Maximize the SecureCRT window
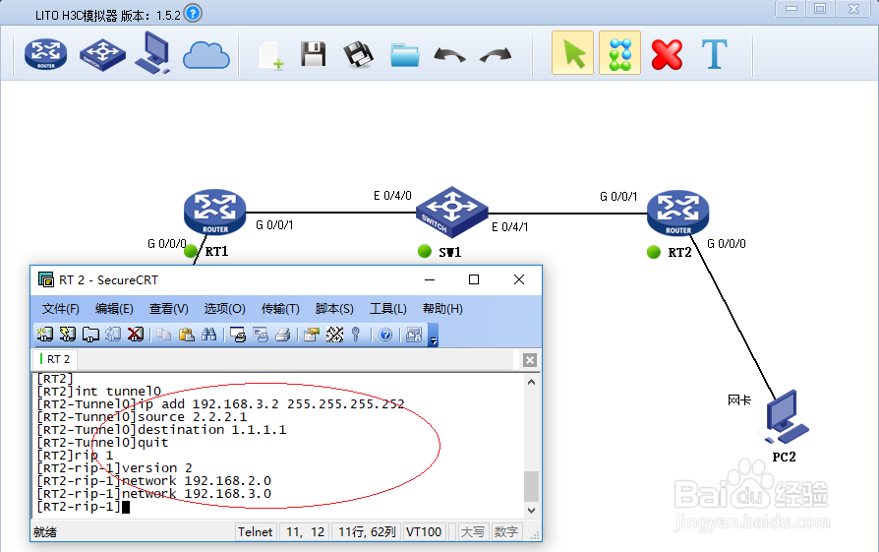 (474, 279)
